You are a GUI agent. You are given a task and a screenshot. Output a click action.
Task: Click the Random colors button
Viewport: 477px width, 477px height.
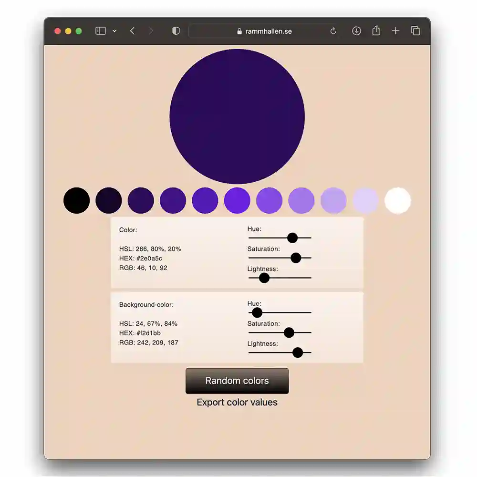tap(237, 381)
